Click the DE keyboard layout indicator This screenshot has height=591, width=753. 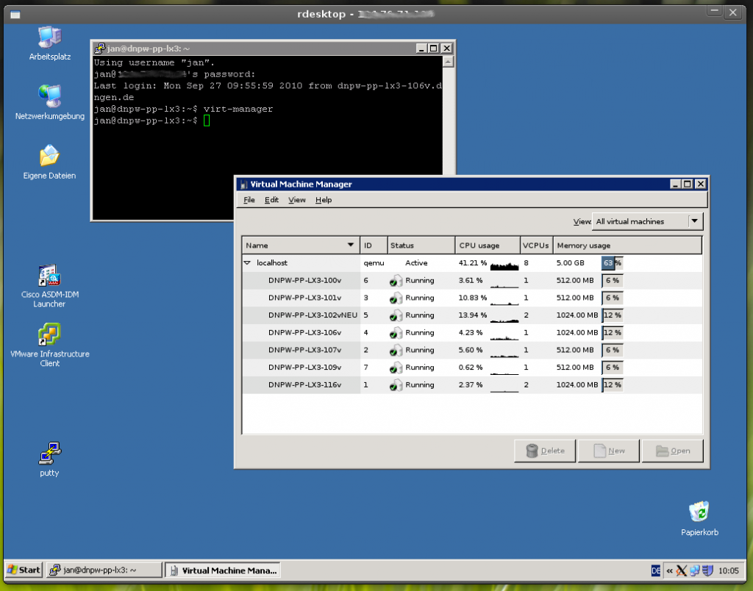[x=655, y=570]
